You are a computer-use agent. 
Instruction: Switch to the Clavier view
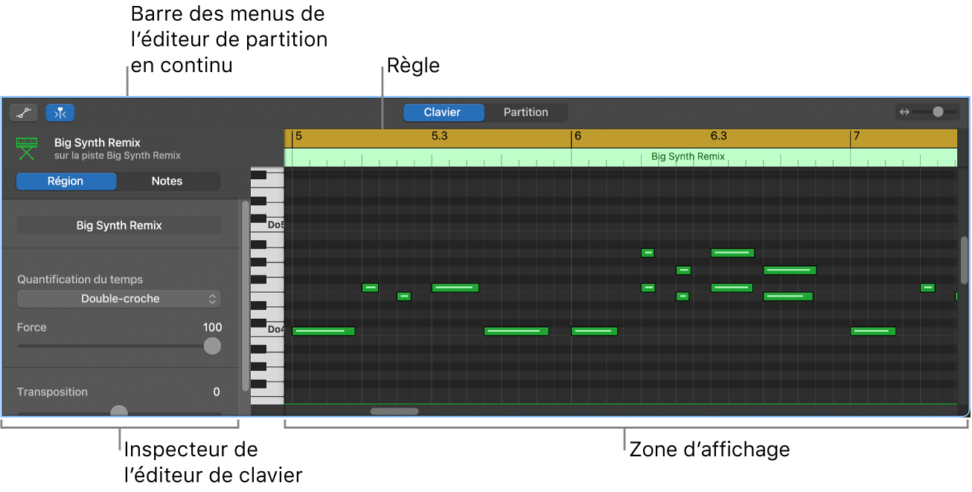[x=443, y=112]
